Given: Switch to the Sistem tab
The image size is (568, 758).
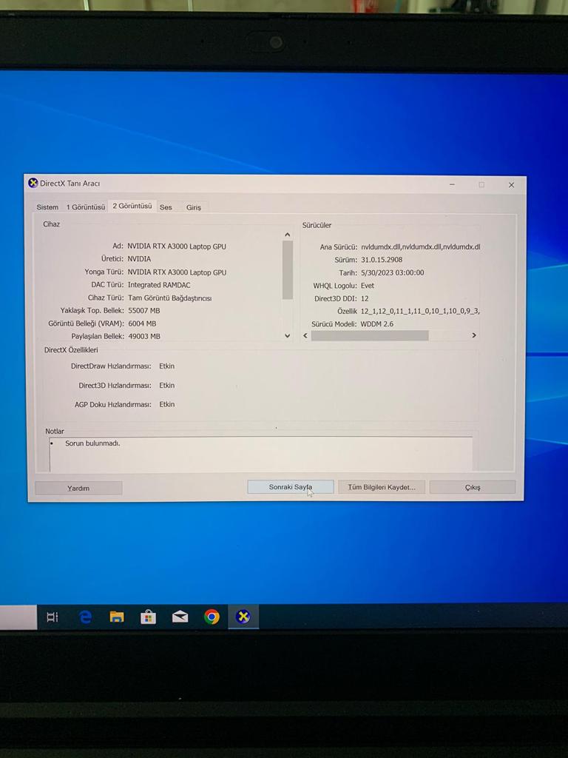Looking at the screenshot, I should click(x=47, y=207).
